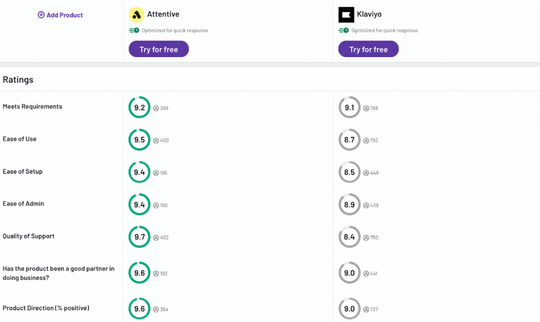
Task: Click the Add Product link
Action: pyautogui.click(x=64, y=15)
